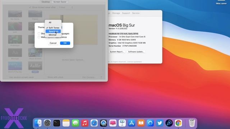Toggle the show languages checkbox in dialog
Viewport: 230px width, 129px height.
pyautogui.click(x=39, y=33)
